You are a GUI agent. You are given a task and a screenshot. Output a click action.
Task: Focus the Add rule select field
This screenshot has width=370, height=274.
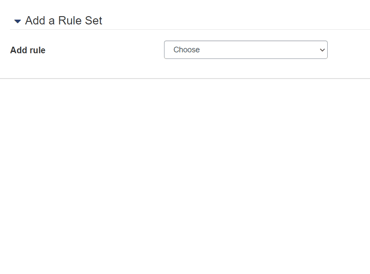[x=245, y=50]
